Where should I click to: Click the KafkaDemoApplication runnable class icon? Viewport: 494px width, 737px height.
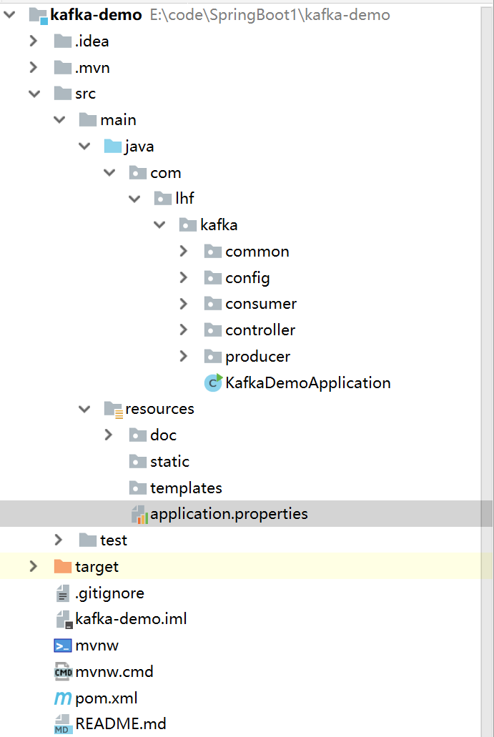213,382
